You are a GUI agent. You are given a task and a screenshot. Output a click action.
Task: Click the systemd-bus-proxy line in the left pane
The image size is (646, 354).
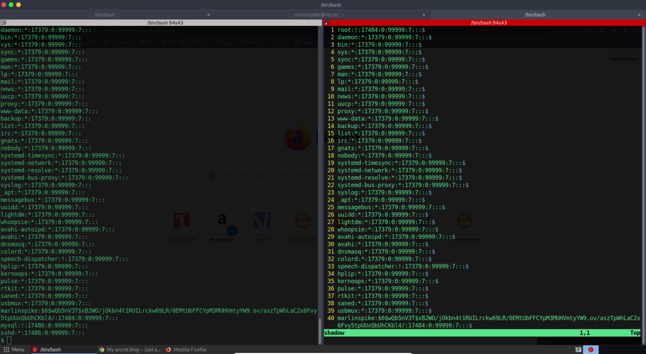pyautogui.click(x=64, y=177)
